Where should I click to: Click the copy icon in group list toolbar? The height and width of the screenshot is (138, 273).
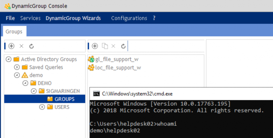pos(105,46)
